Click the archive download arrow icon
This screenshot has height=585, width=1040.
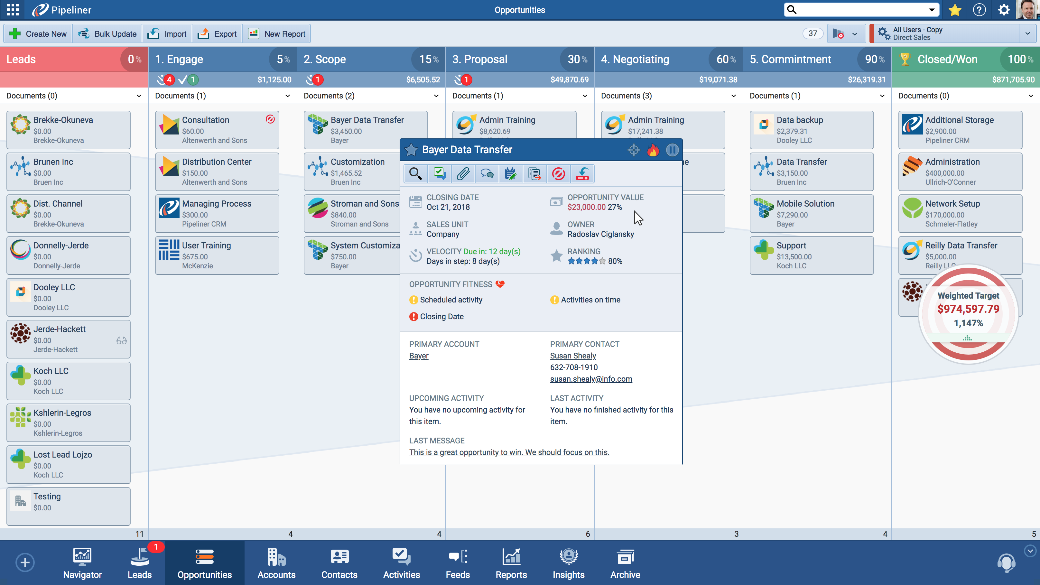[x=582, y=174]
